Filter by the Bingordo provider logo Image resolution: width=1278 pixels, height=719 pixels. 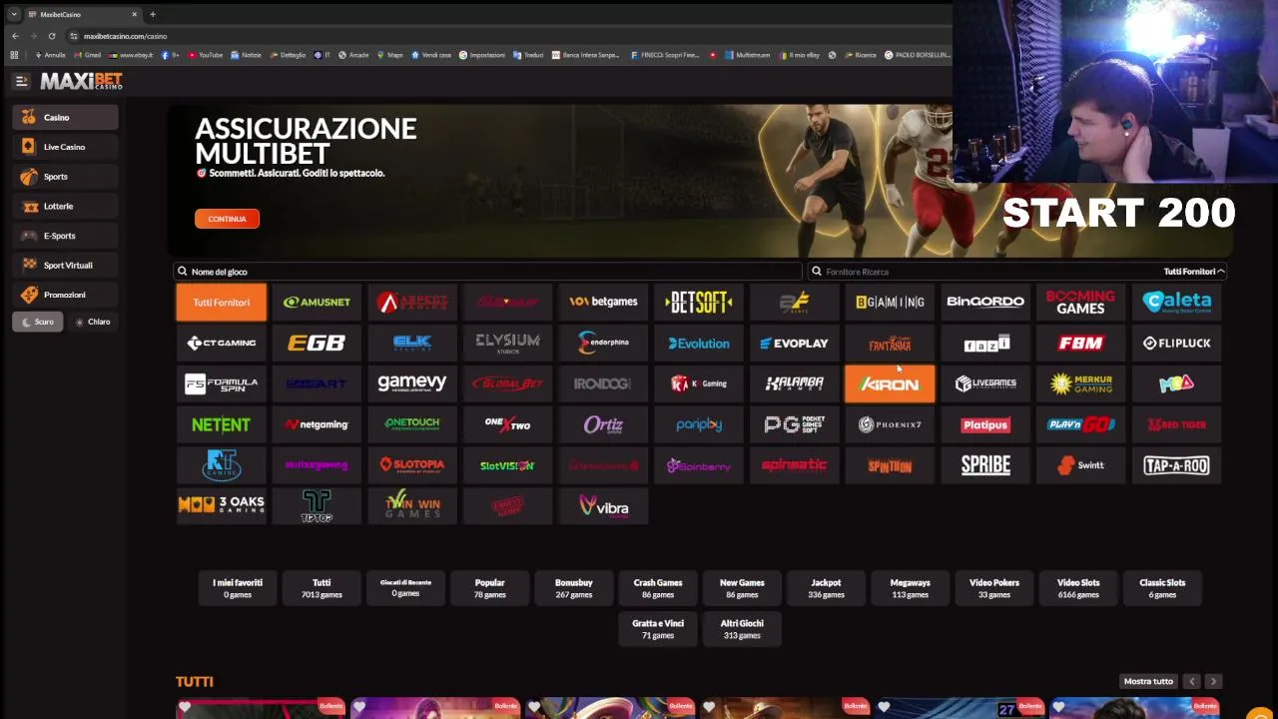click(985, 303)
